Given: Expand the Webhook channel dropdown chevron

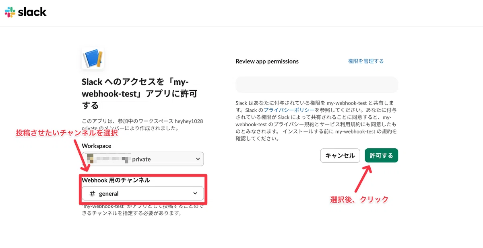Looking at the screenshot, I should [x=195, y=193].
